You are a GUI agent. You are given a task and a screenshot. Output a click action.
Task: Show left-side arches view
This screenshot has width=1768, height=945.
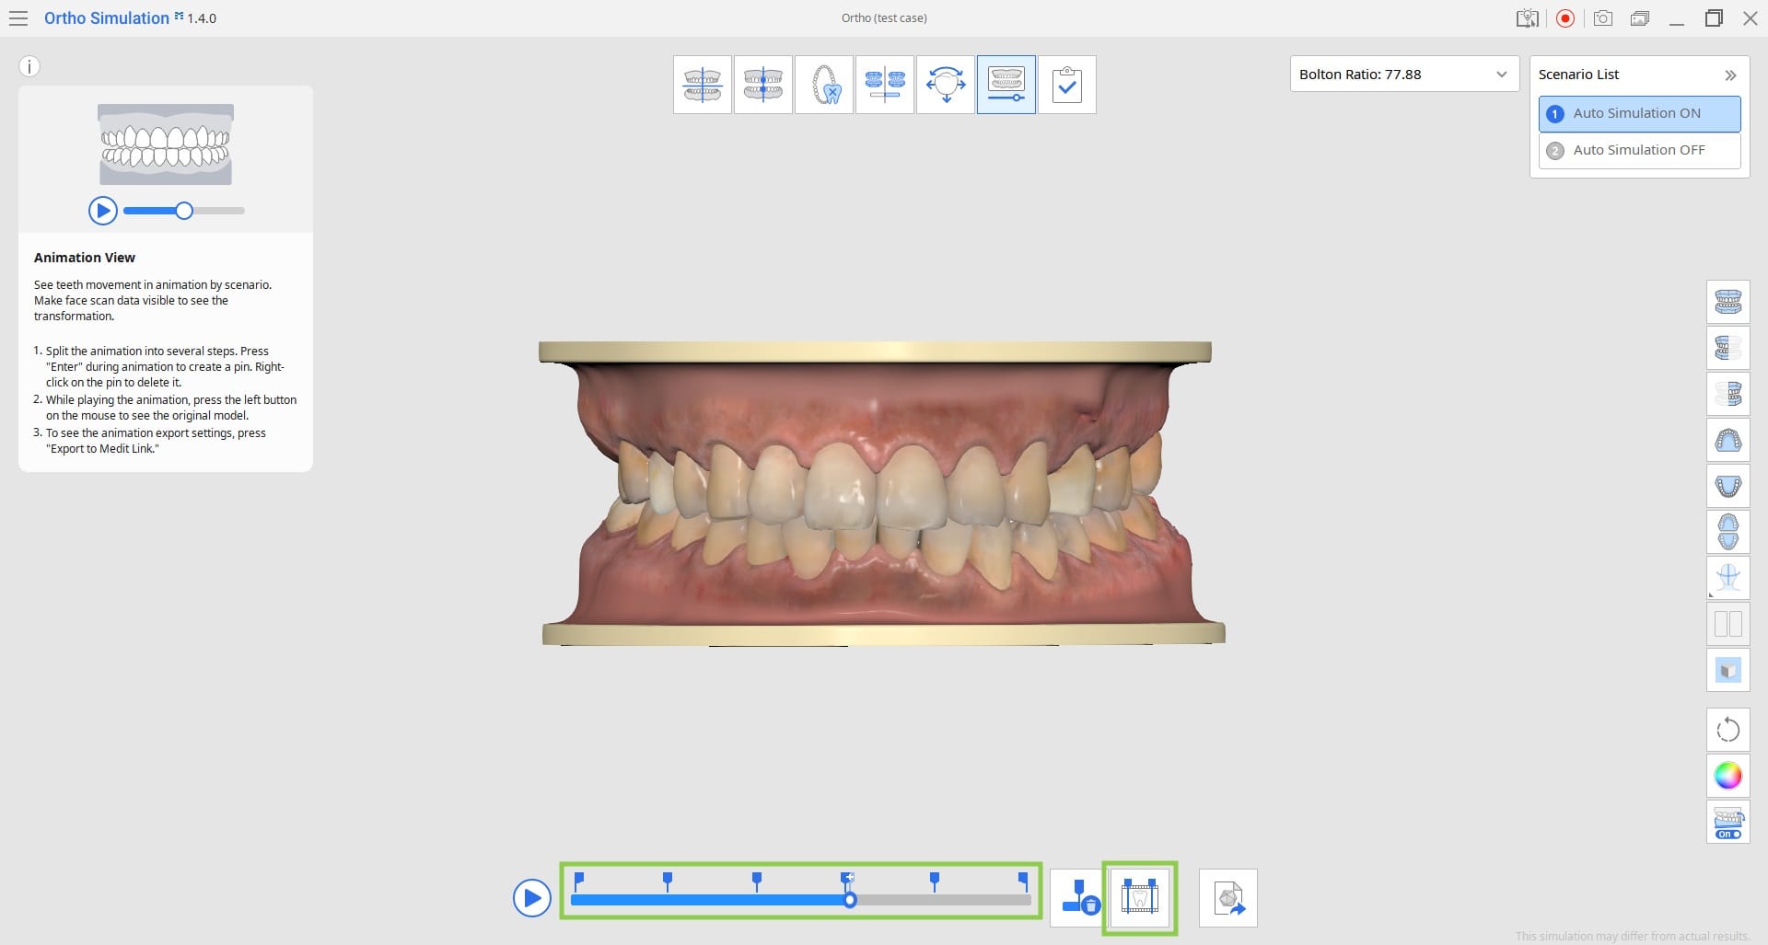(x=1728, y=394)
